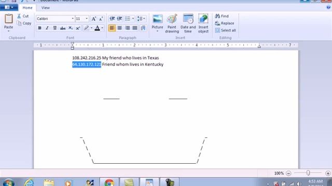The height and width of the screenshot is (186, 332).
Task: Toggle Underline formatting
Action: tap(55, 28)
